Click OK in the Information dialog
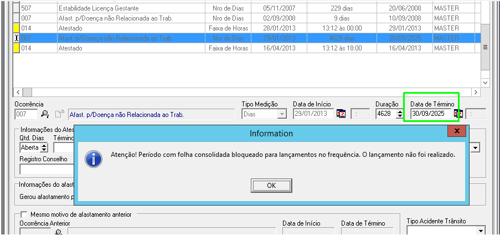500x235 pixels. point(271,185)
